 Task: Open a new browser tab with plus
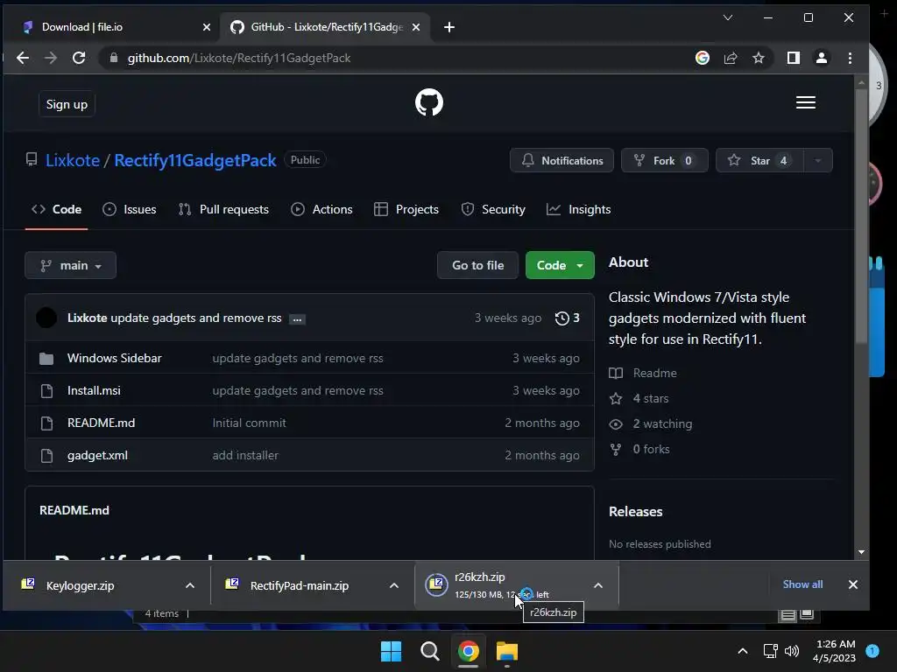point(449,27)
